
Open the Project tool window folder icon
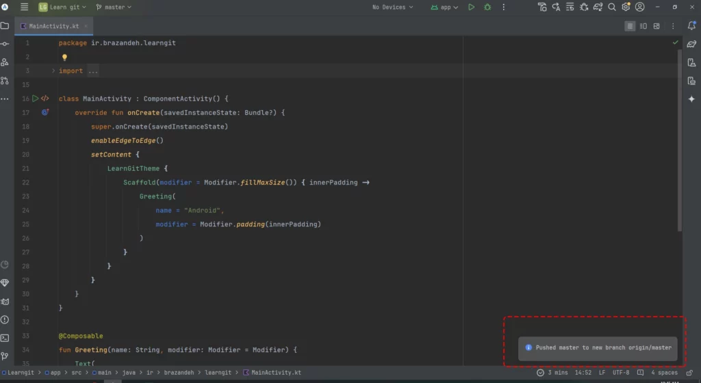(x=5, y=26)
